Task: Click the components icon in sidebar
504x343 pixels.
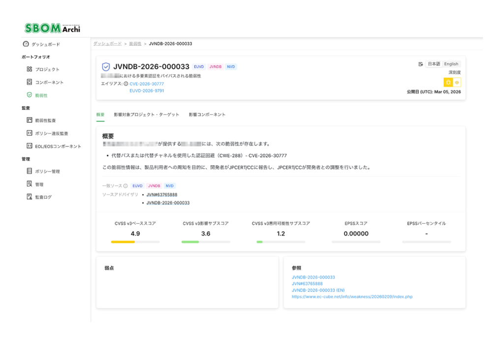Action: 29,82
